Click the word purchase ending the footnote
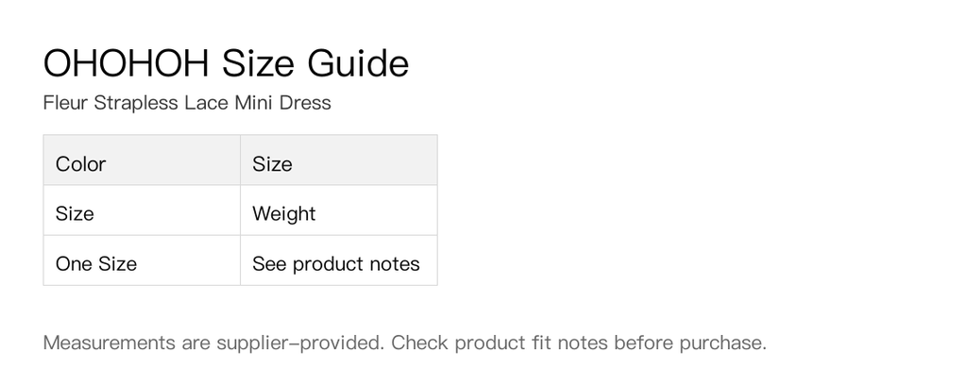Screen dimensions: 967x369 click(722, 344)
